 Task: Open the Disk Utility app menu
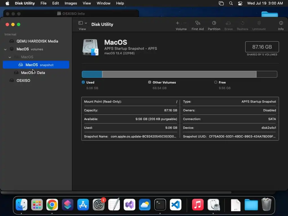[x=25, y=3]
